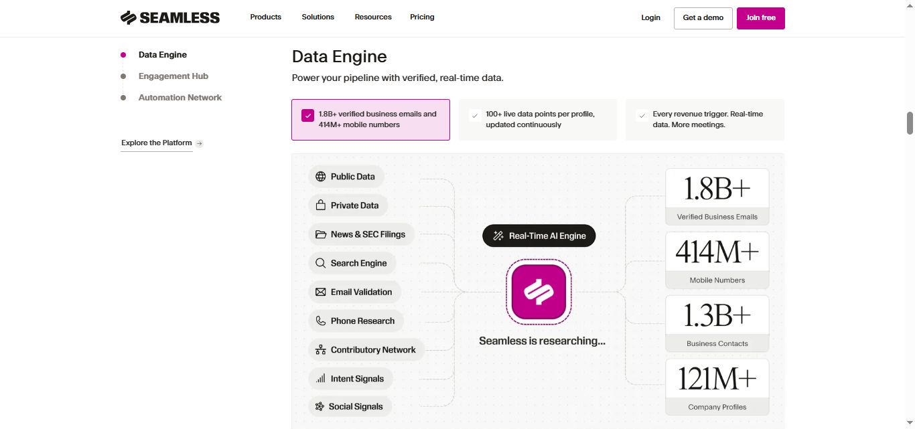The image size is (915, 429).
Task: Select the Search Engine magnifier icon
Action: click(x=320, y=262)
